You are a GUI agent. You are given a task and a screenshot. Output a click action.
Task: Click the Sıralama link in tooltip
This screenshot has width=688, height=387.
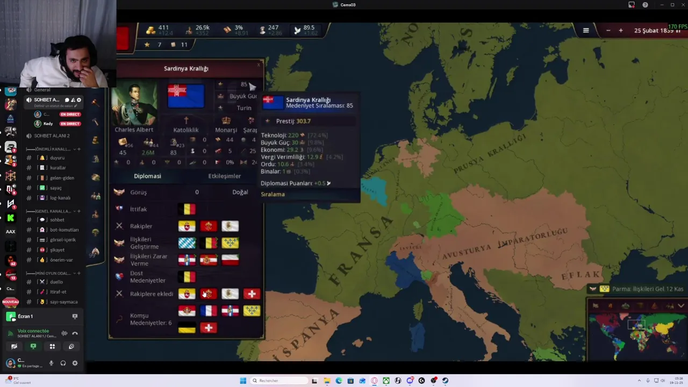coord(273,194)
